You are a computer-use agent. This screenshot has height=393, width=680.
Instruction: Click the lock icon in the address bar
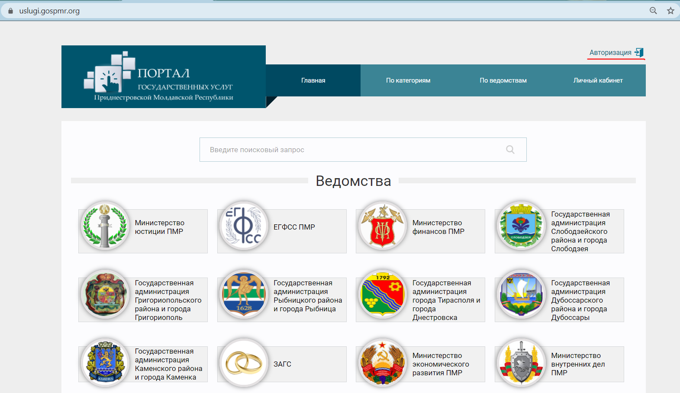point(11,11)
